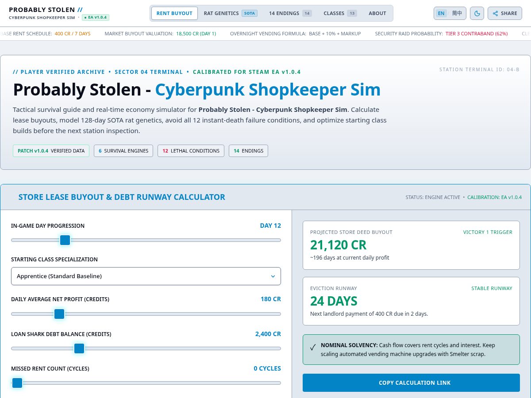531x398 pixels.
Task: Click Store Lease Buyout calculator heading
Action: [x=122, y=197]
